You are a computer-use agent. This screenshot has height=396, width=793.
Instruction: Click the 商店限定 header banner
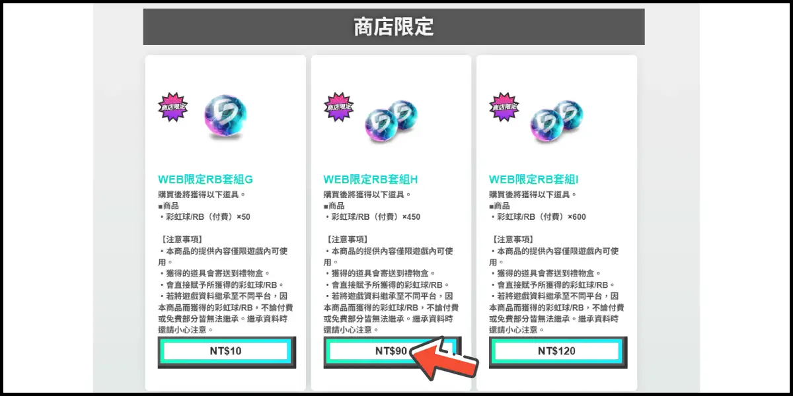pyautogui.click(x=394, y=27)
